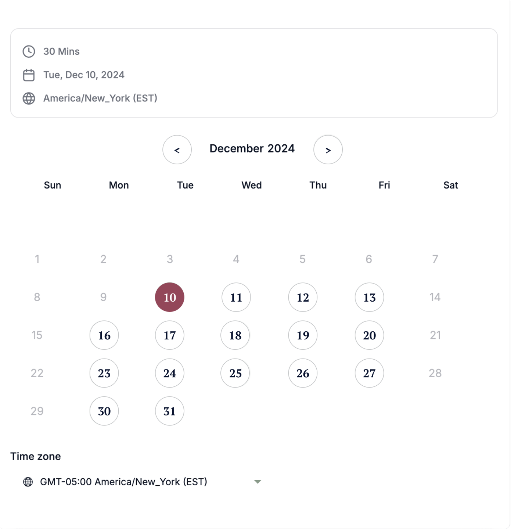Select December 18 on the calendar
Viewport: 511px width, 529px height.
(x=235, y=335)
